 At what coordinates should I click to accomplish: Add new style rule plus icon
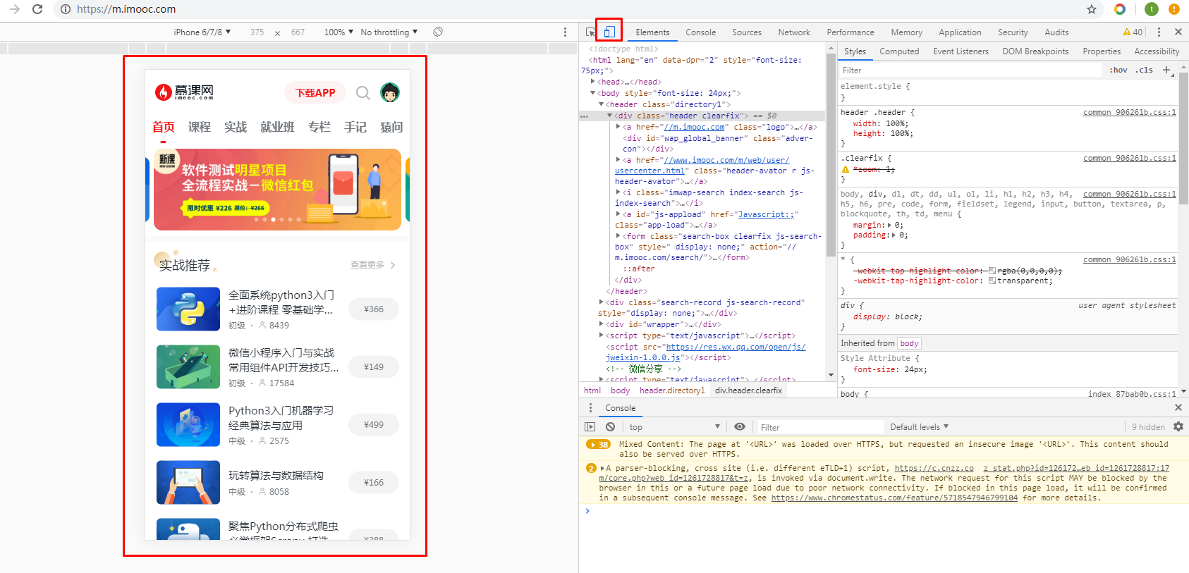[1166, 70]
